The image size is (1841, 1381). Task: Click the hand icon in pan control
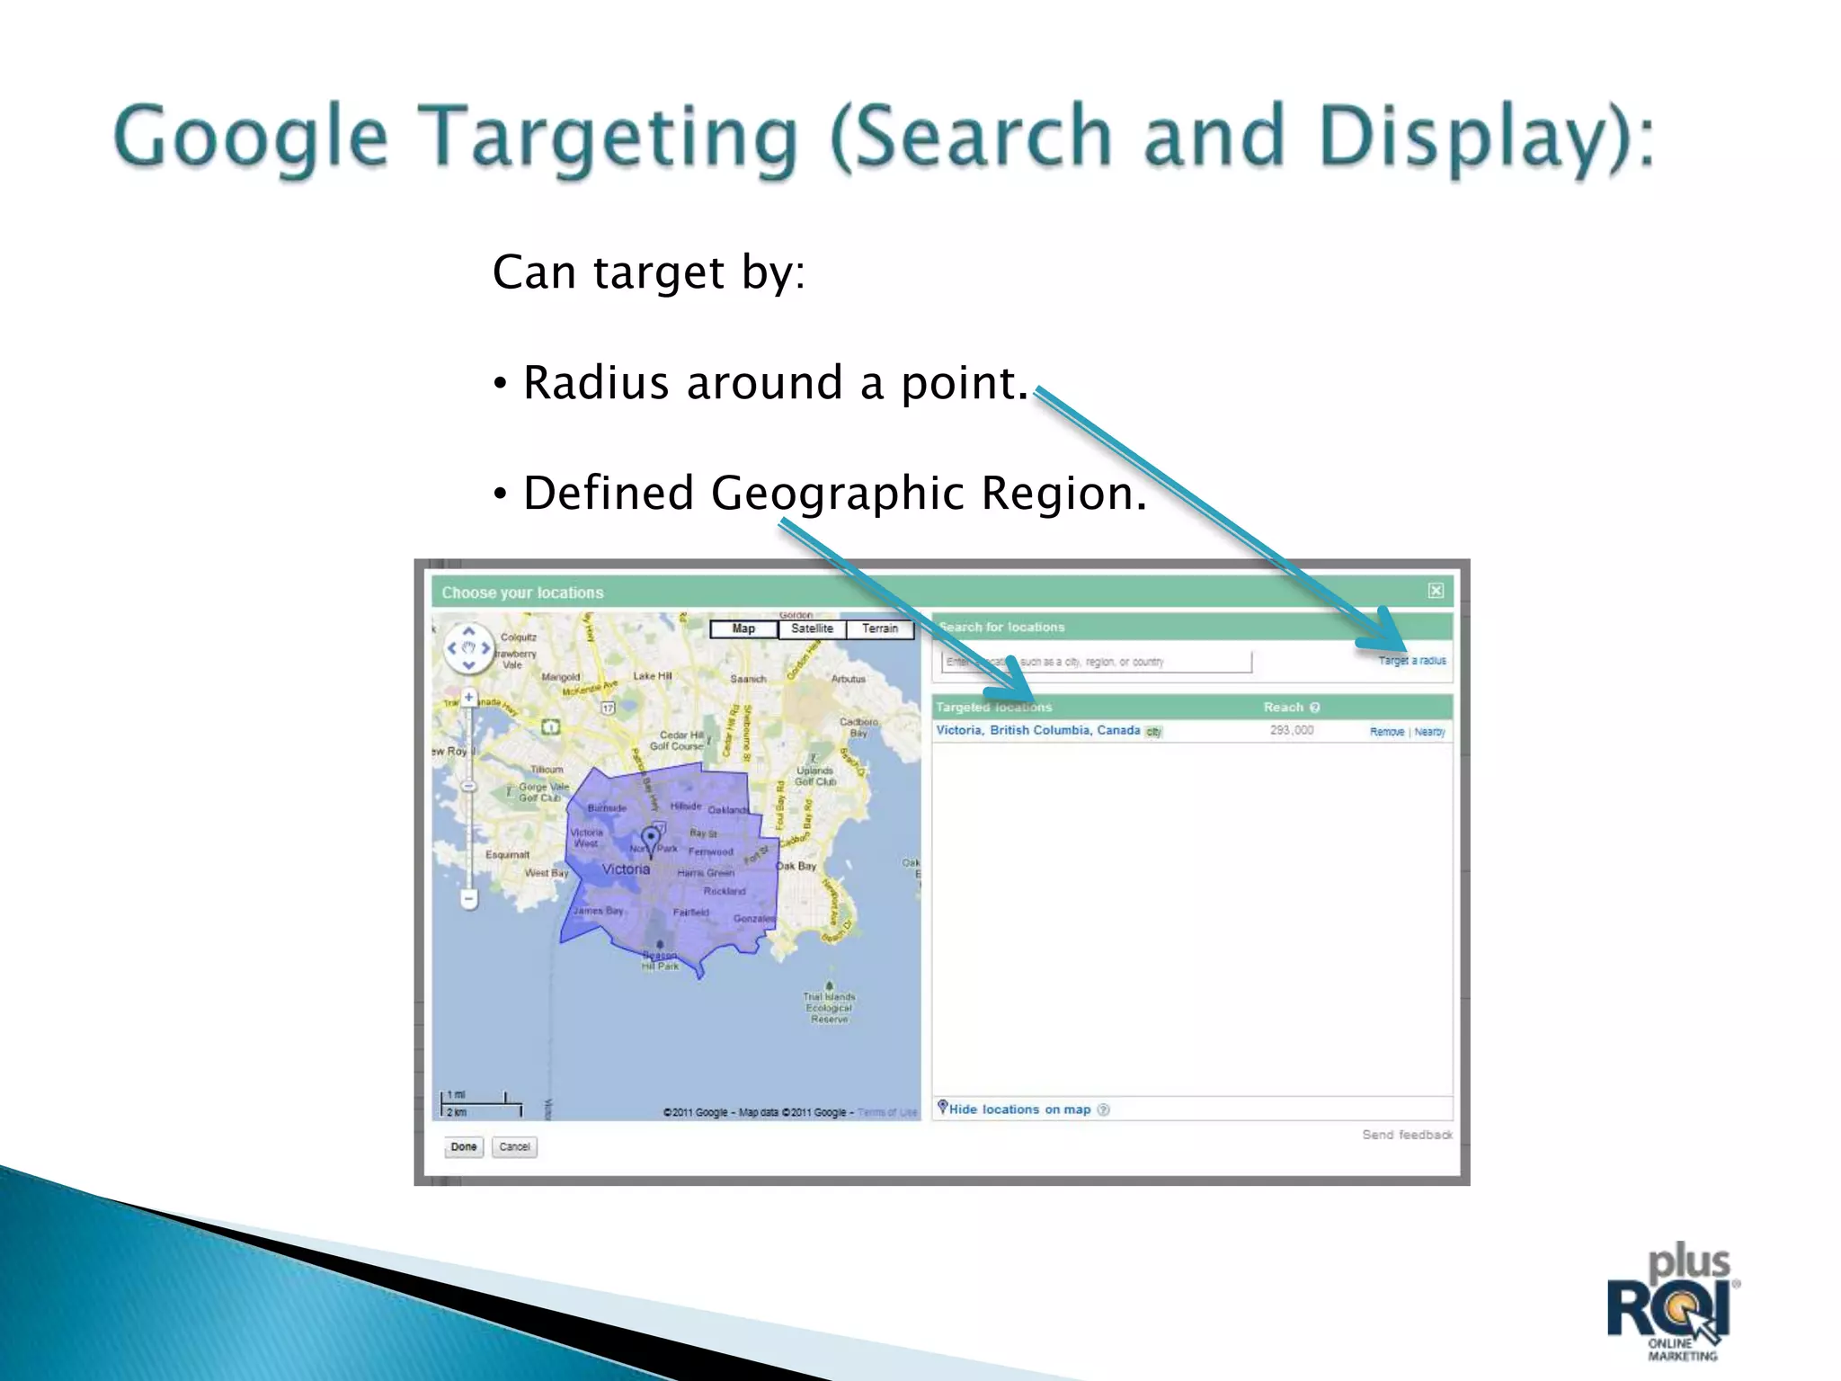coord(468,647)
